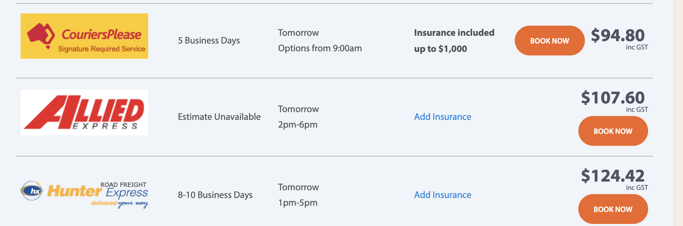Click the "8-10 Business Days" estimate
Image resolution: width=683 pixels, height=226 pixels.
pyautogui.click(x=215, y=195)
